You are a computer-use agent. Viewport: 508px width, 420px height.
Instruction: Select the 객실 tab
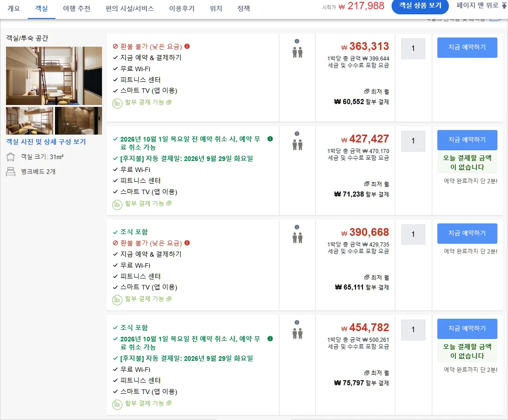click(42, 8)
